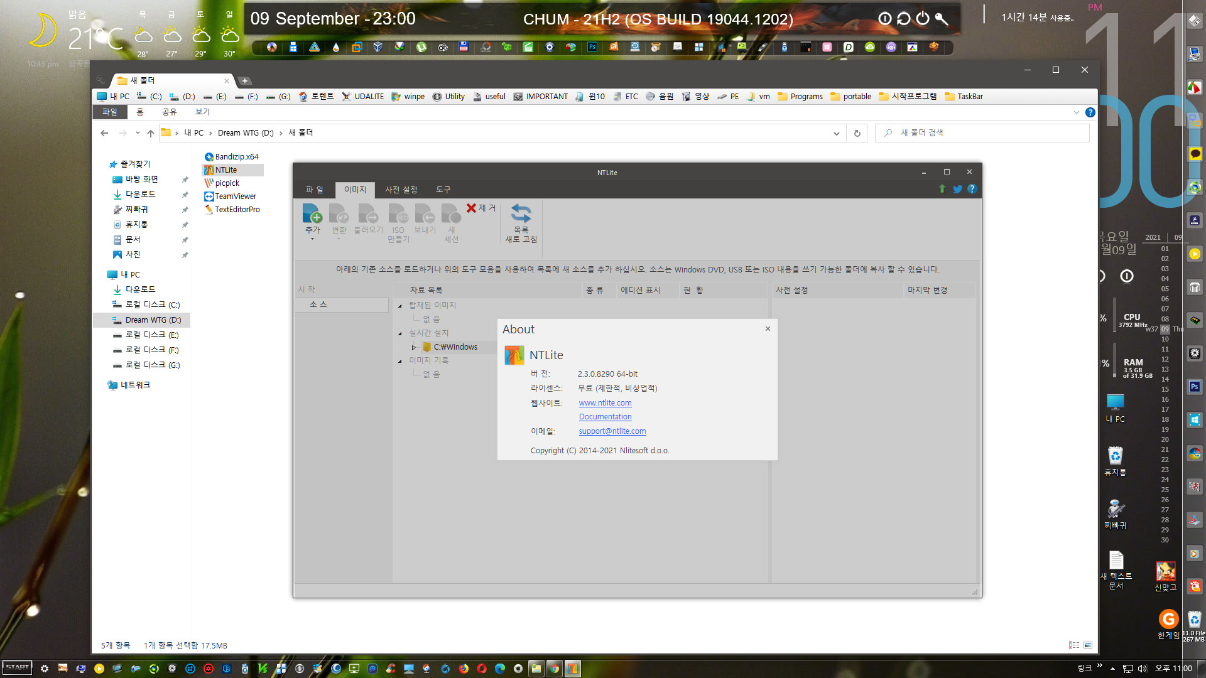Go back in Explorer navigation
The height and width of the screenshot is (678, 1206).
(x=104, y=133)
